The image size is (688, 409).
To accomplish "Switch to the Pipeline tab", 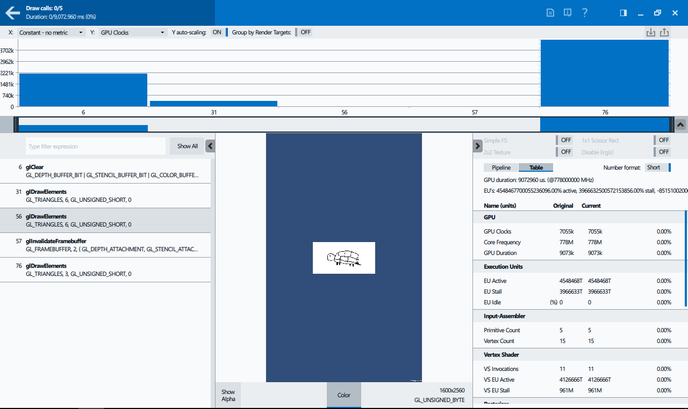I will pos(501,167).
